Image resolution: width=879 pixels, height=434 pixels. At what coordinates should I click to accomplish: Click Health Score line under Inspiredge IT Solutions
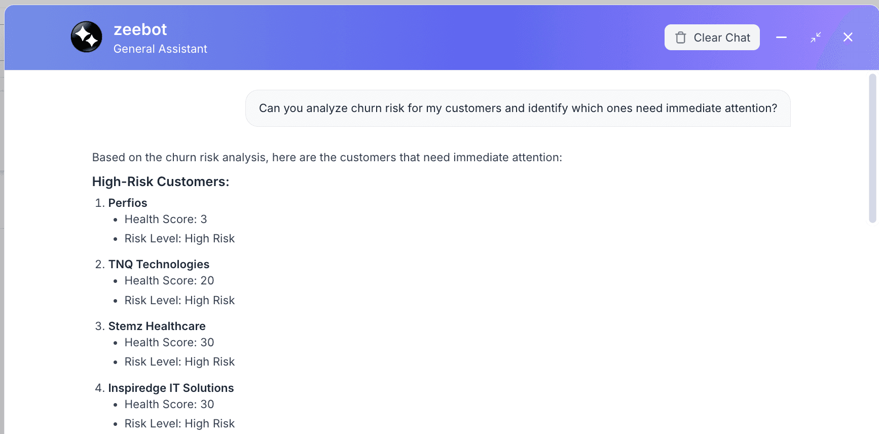(x=169, y=404)
